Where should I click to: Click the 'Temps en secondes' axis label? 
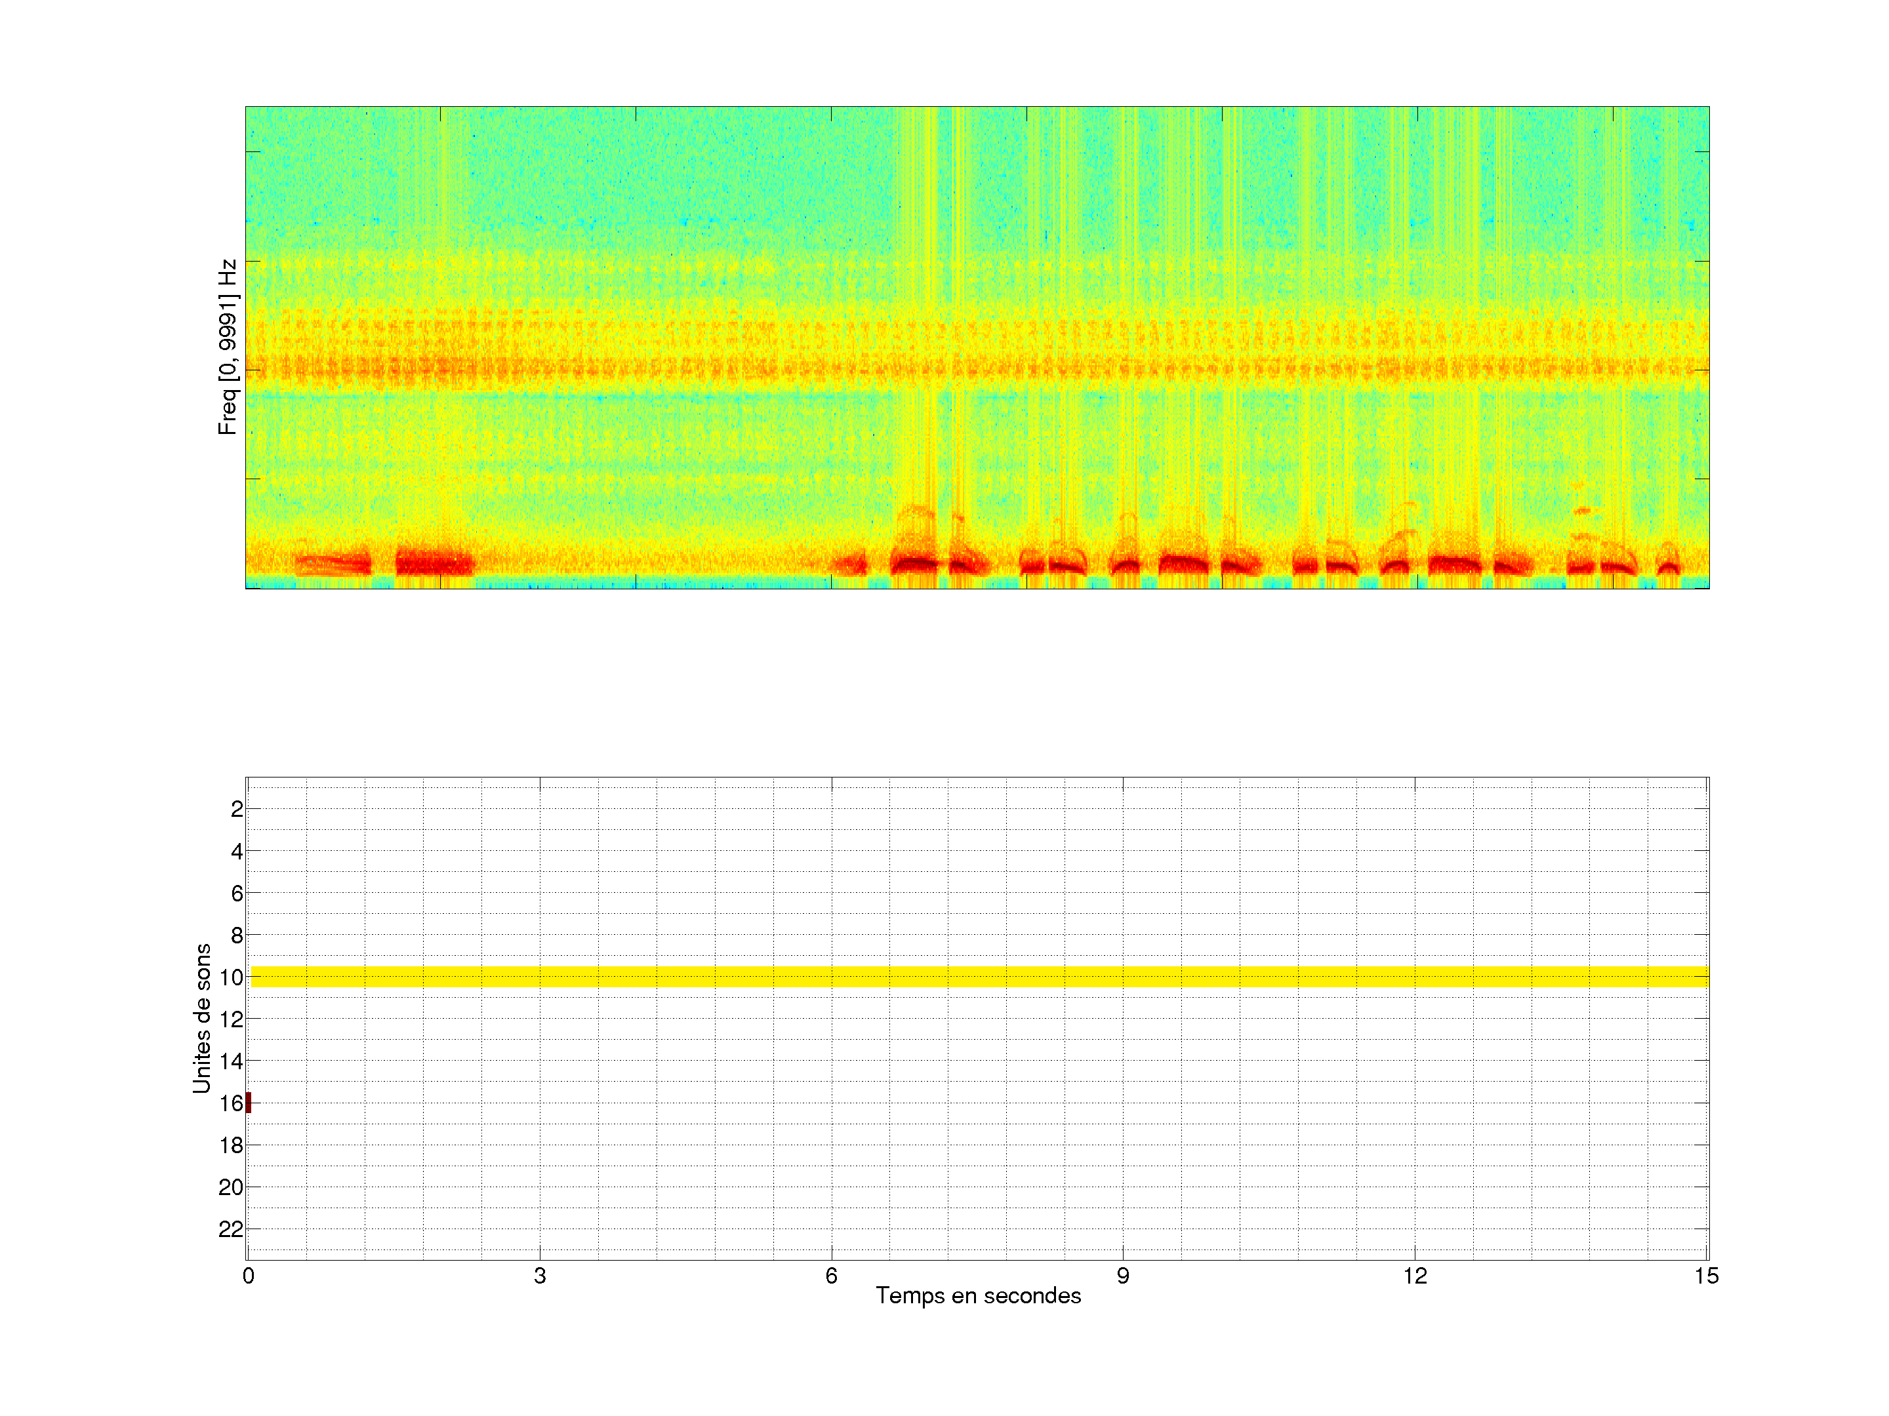tap(978, 1295)
